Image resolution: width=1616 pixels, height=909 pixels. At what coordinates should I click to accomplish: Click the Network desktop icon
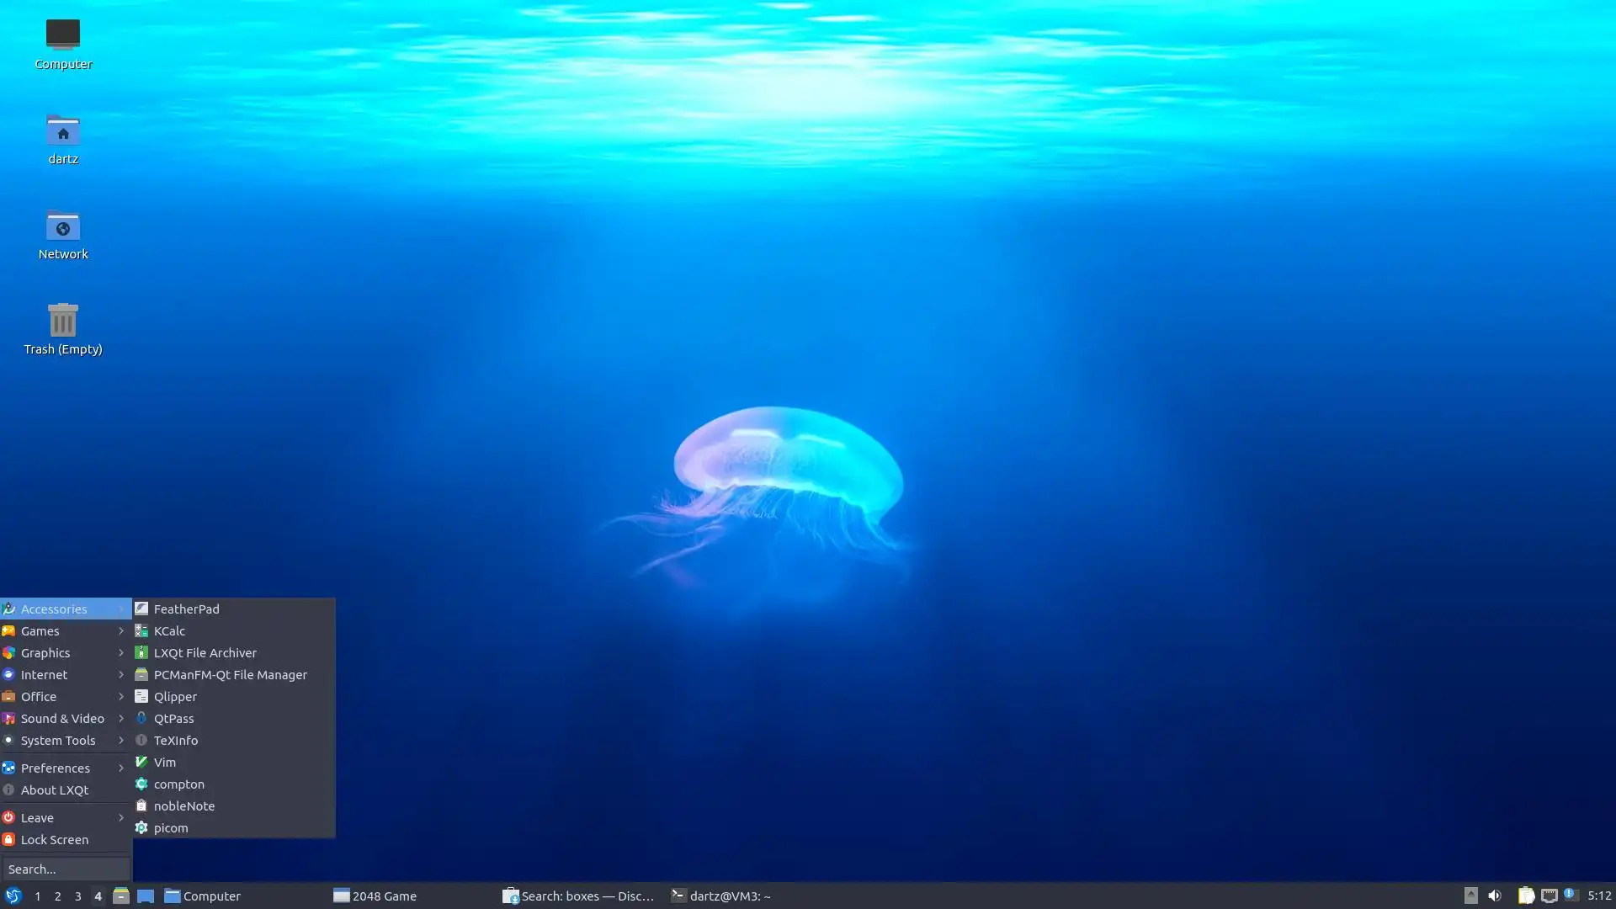[x=62, y=227]
